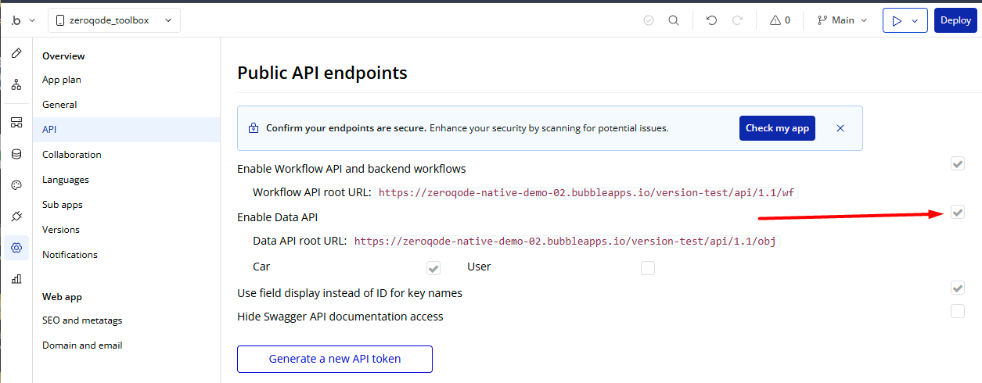Screen dimensions: 982x383
Task: Expand the Main branch dropdown
Action: [x=842, y=20]
